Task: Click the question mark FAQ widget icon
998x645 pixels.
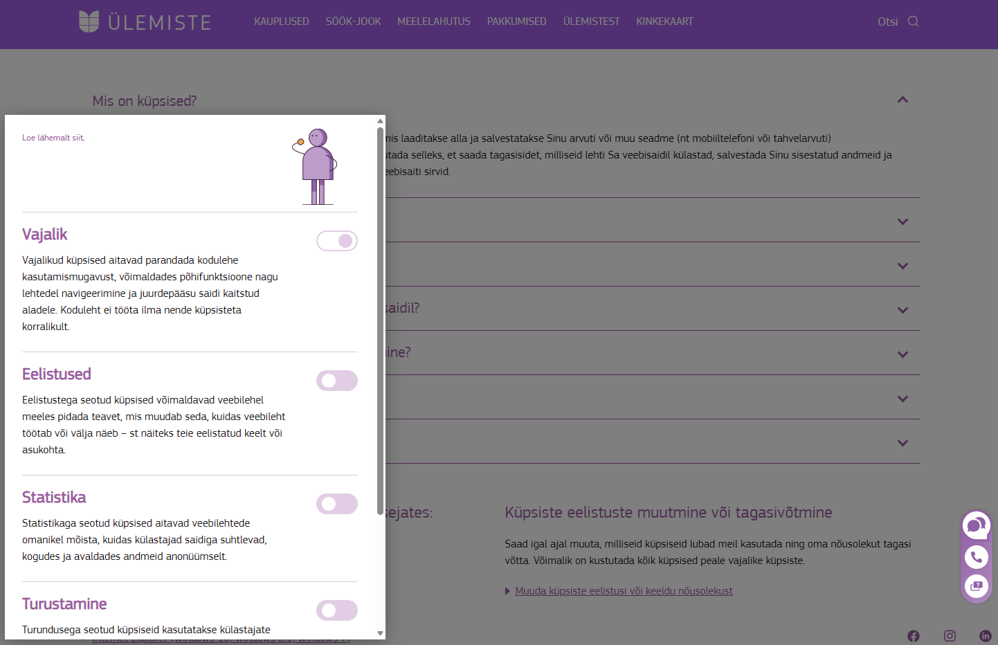Action: click(x=977, y=586)
